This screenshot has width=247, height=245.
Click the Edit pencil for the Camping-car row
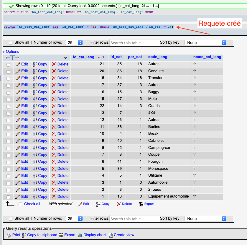(x=18, y=148)
